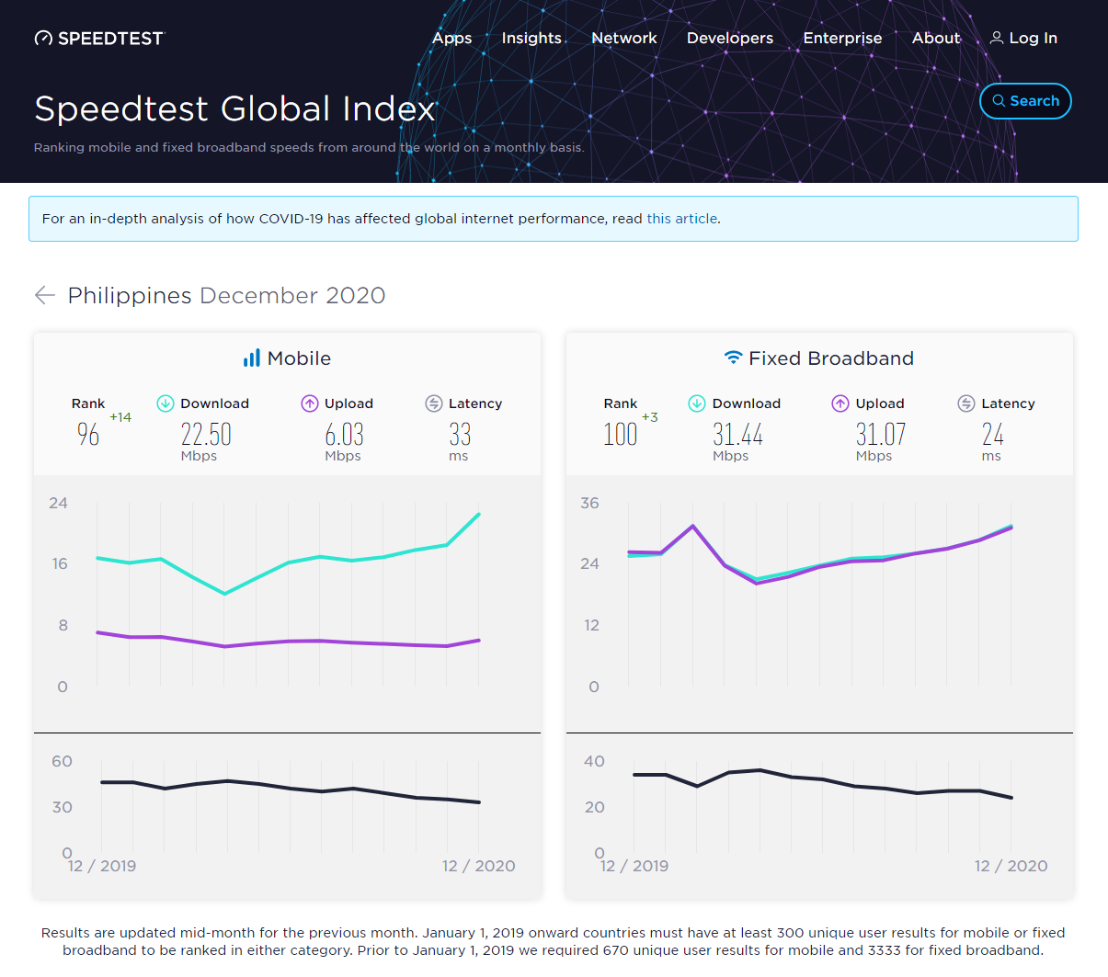Click the Log In person icon
Screen dimensions: 1108x977
pos(997,38)
